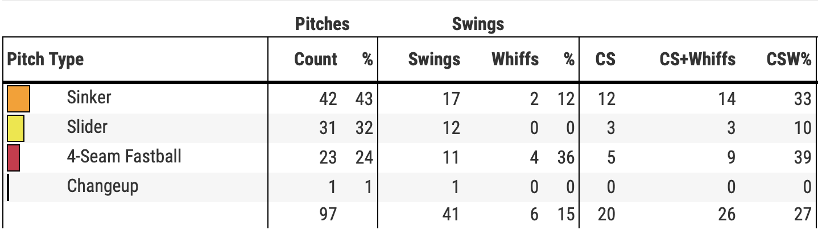Click the CS+Whiffs column header
Image resolution: width=818 pixels, height=234 pixels.
click(x=697, y=59)
